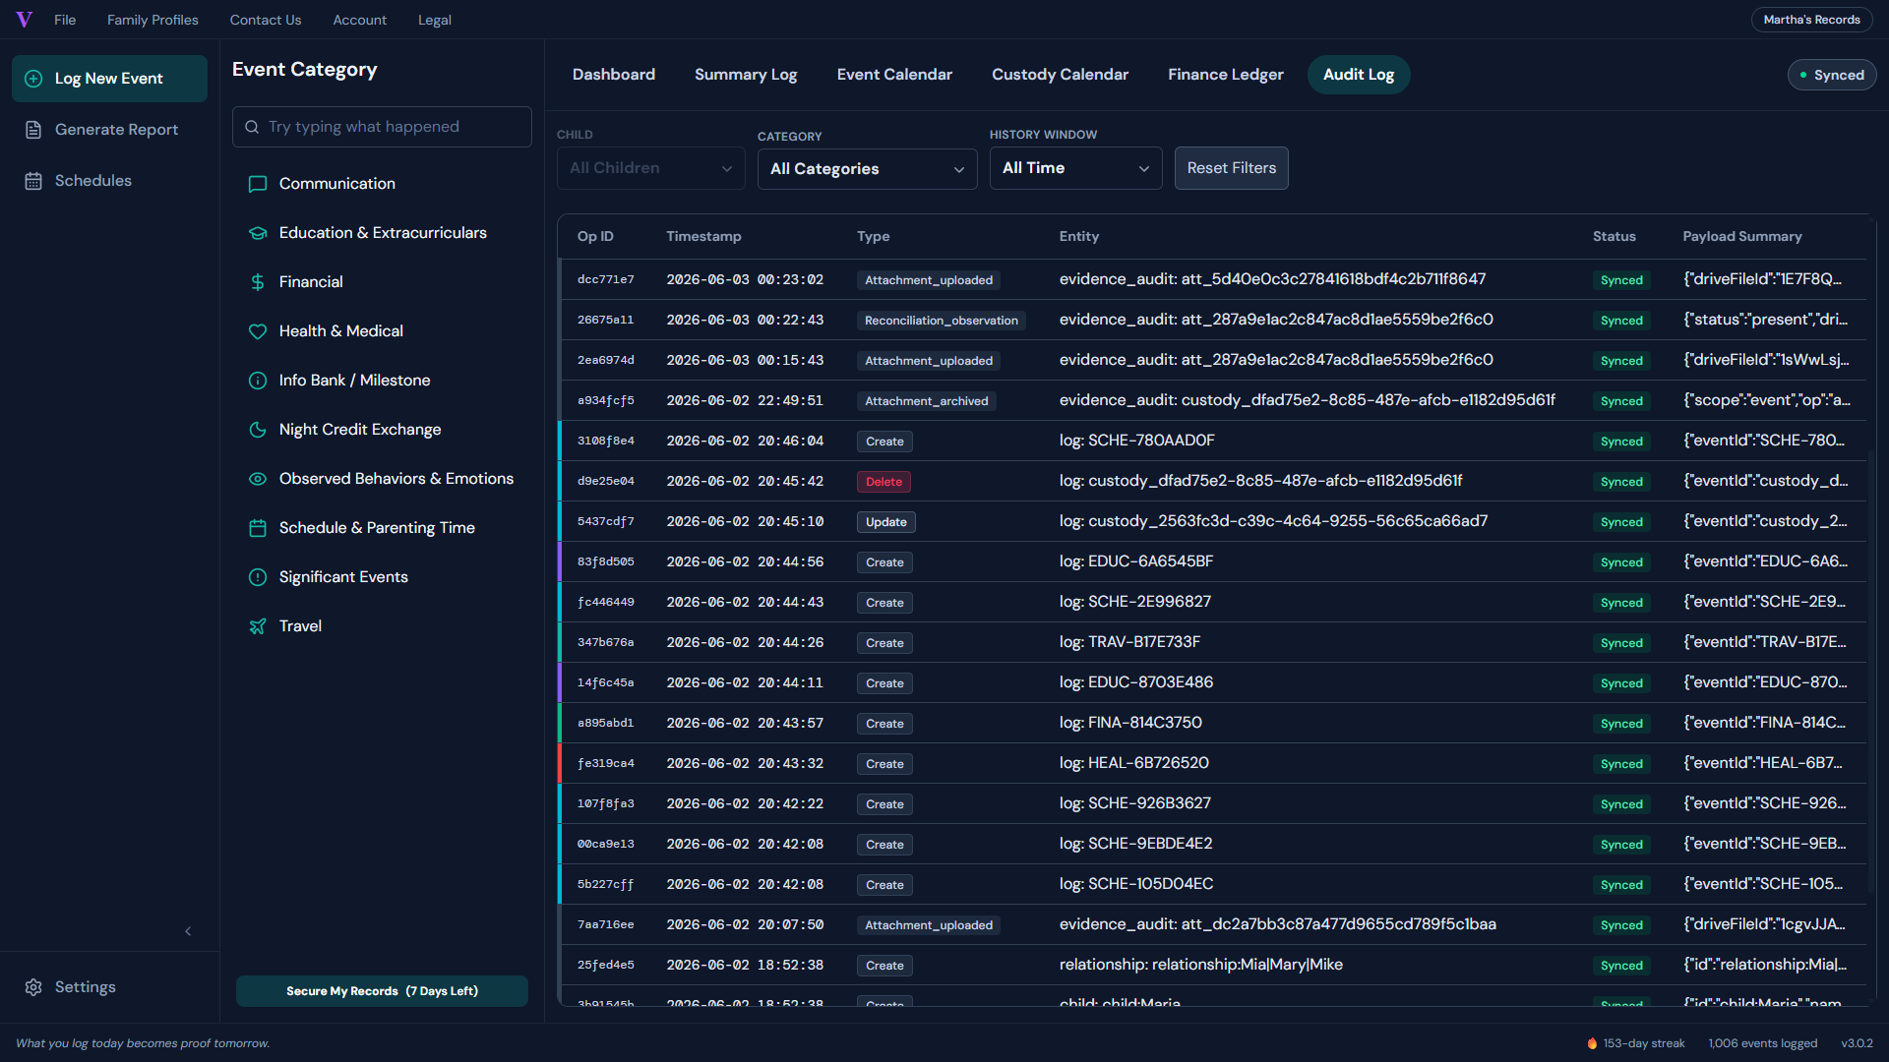
Task: Click the 1,006 events logged status text
Action: pyautogui.click(x=1762, y=1043)
